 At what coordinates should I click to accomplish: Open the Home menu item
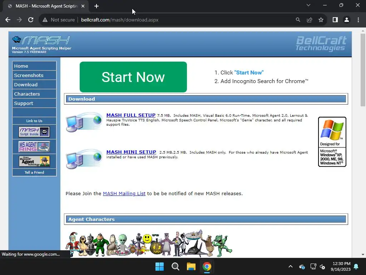34,66
